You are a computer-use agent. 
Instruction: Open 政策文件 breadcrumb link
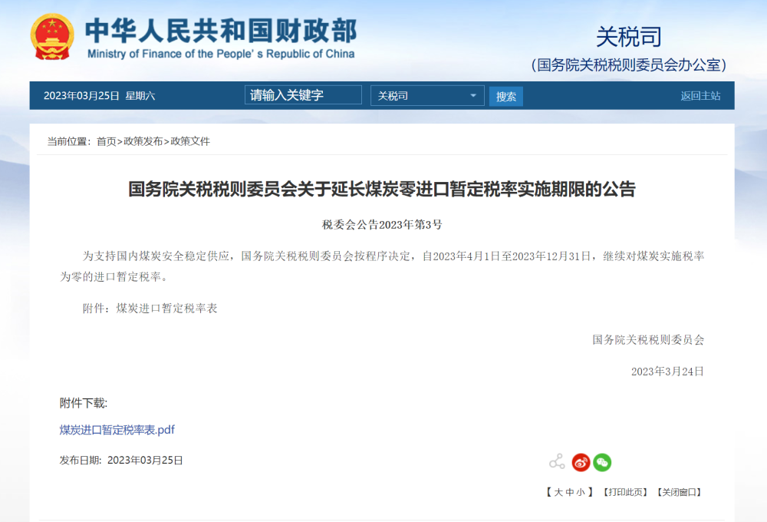point(190,141)
